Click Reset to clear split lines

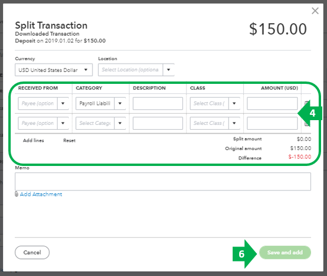(x=69, y=140)
